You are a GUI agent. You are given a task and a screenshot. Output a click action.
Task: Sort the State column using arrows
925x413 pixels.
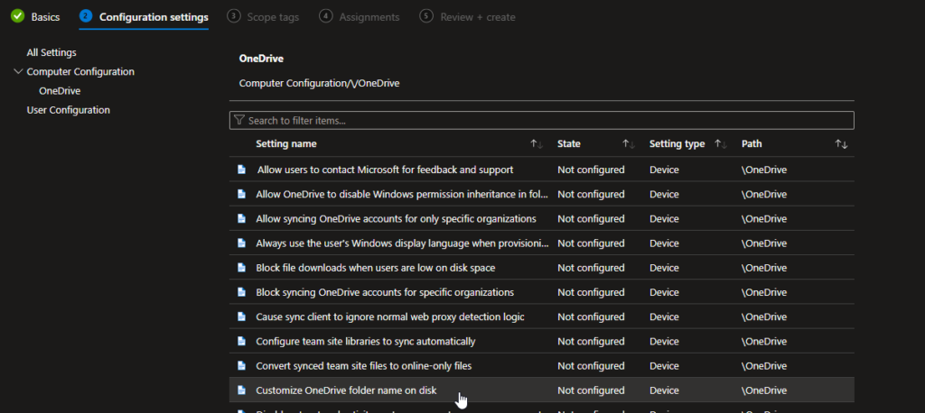tap(629, 144)
